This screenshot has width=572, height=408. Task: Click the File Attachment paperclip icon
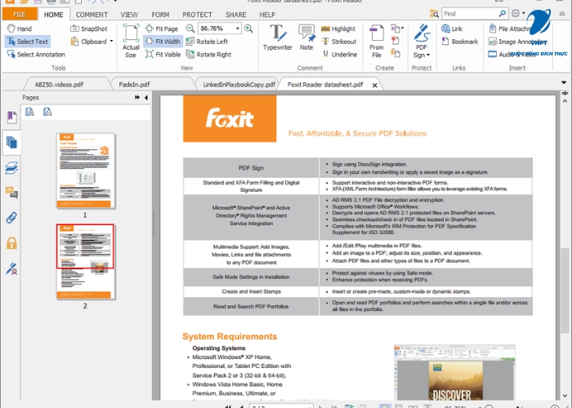pyautogui.click(x=493, y=29)
